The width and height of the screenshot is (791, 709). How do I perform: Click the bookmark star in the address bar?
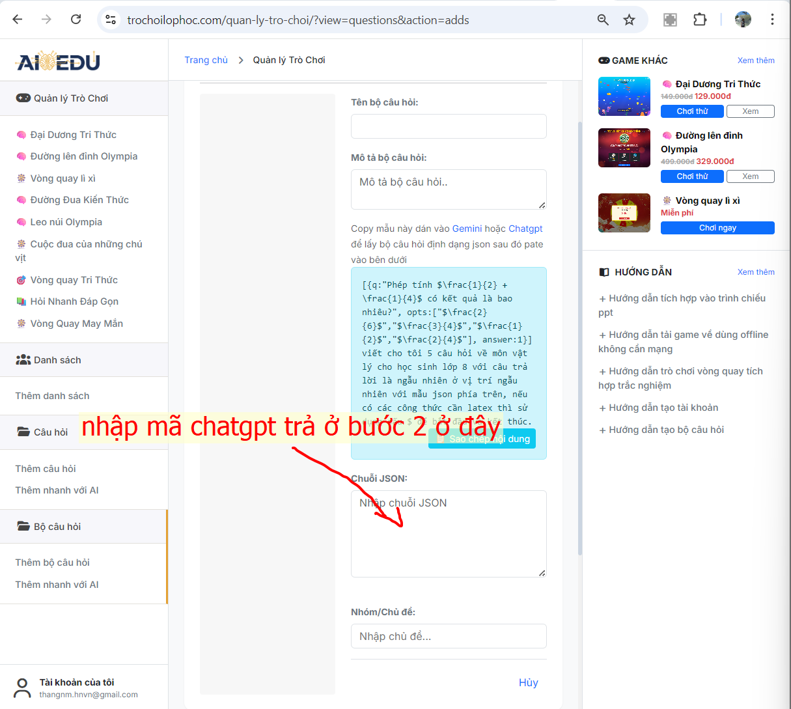(x=629, y=20)
